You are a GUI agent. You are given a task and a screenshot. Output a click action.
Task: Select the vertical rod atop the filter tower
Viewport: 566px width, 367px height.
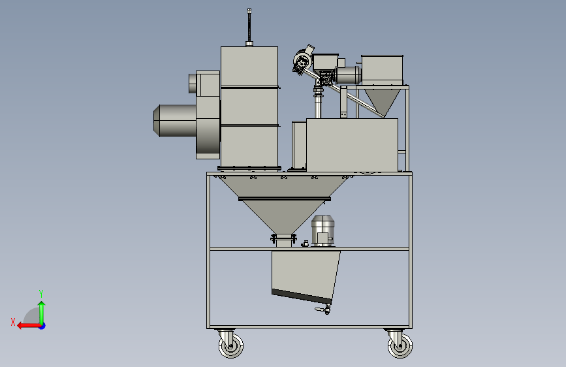[x=249, y=25]
